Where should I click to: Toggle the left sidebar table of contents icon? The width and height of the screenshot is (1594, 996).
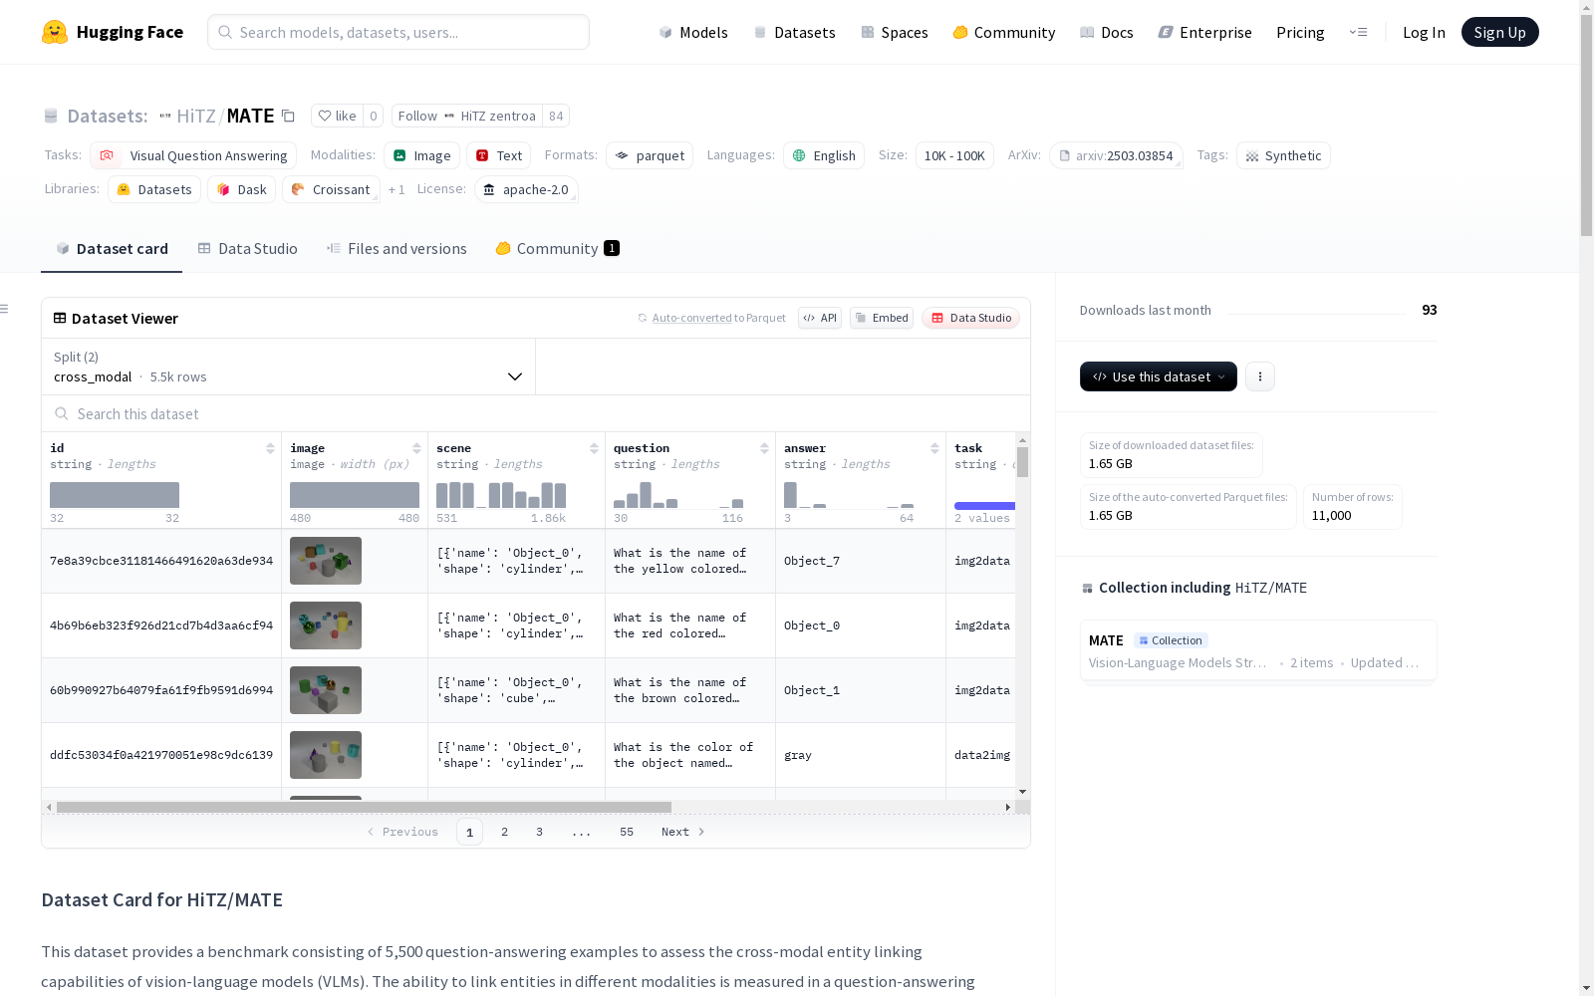pyautogui.click(x=5, y=309)
